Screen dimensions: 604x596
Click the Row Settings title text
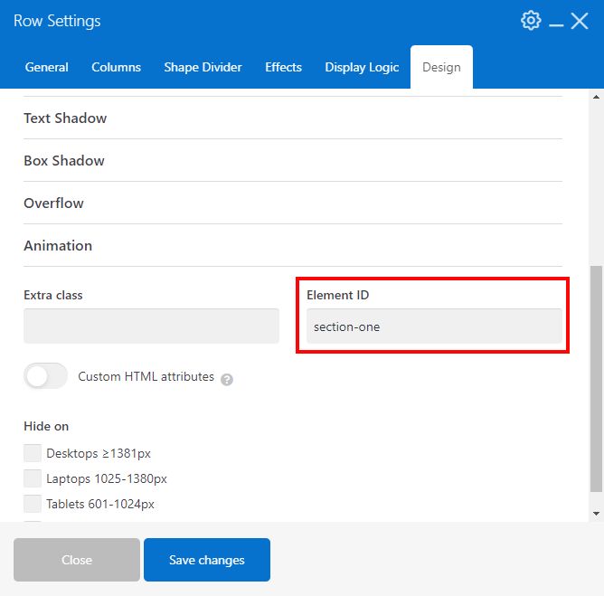(57, 21)
